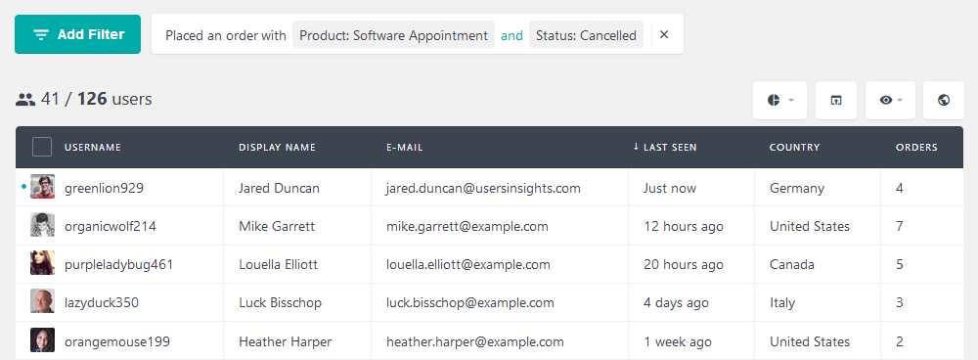Click the users count group icon

click(25, 99)
